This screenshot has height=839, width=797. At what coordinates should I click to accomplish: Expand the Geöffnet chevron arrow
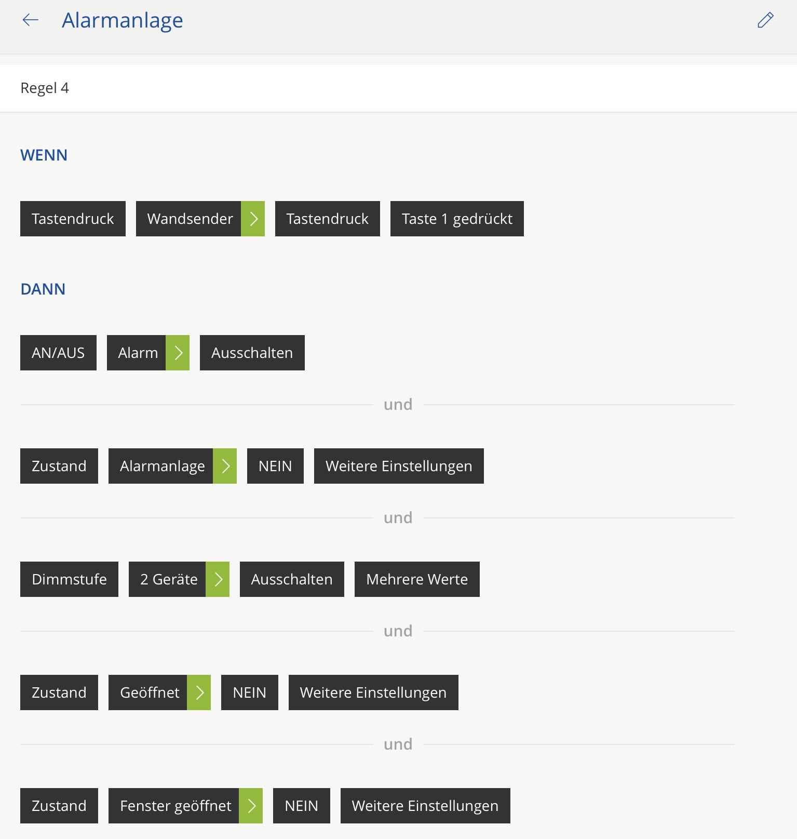pyautogui.click(x=199, y=692)
